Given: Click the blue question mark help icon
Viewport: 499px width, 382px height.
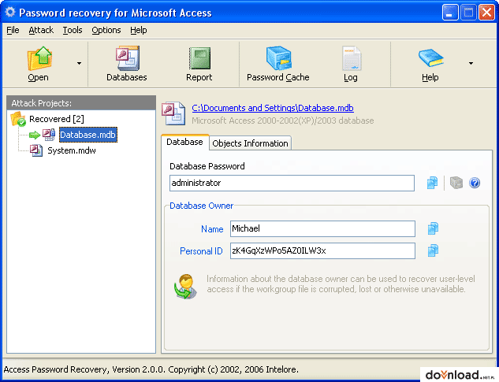Looking at the screenshot, I should coord(475,183).
